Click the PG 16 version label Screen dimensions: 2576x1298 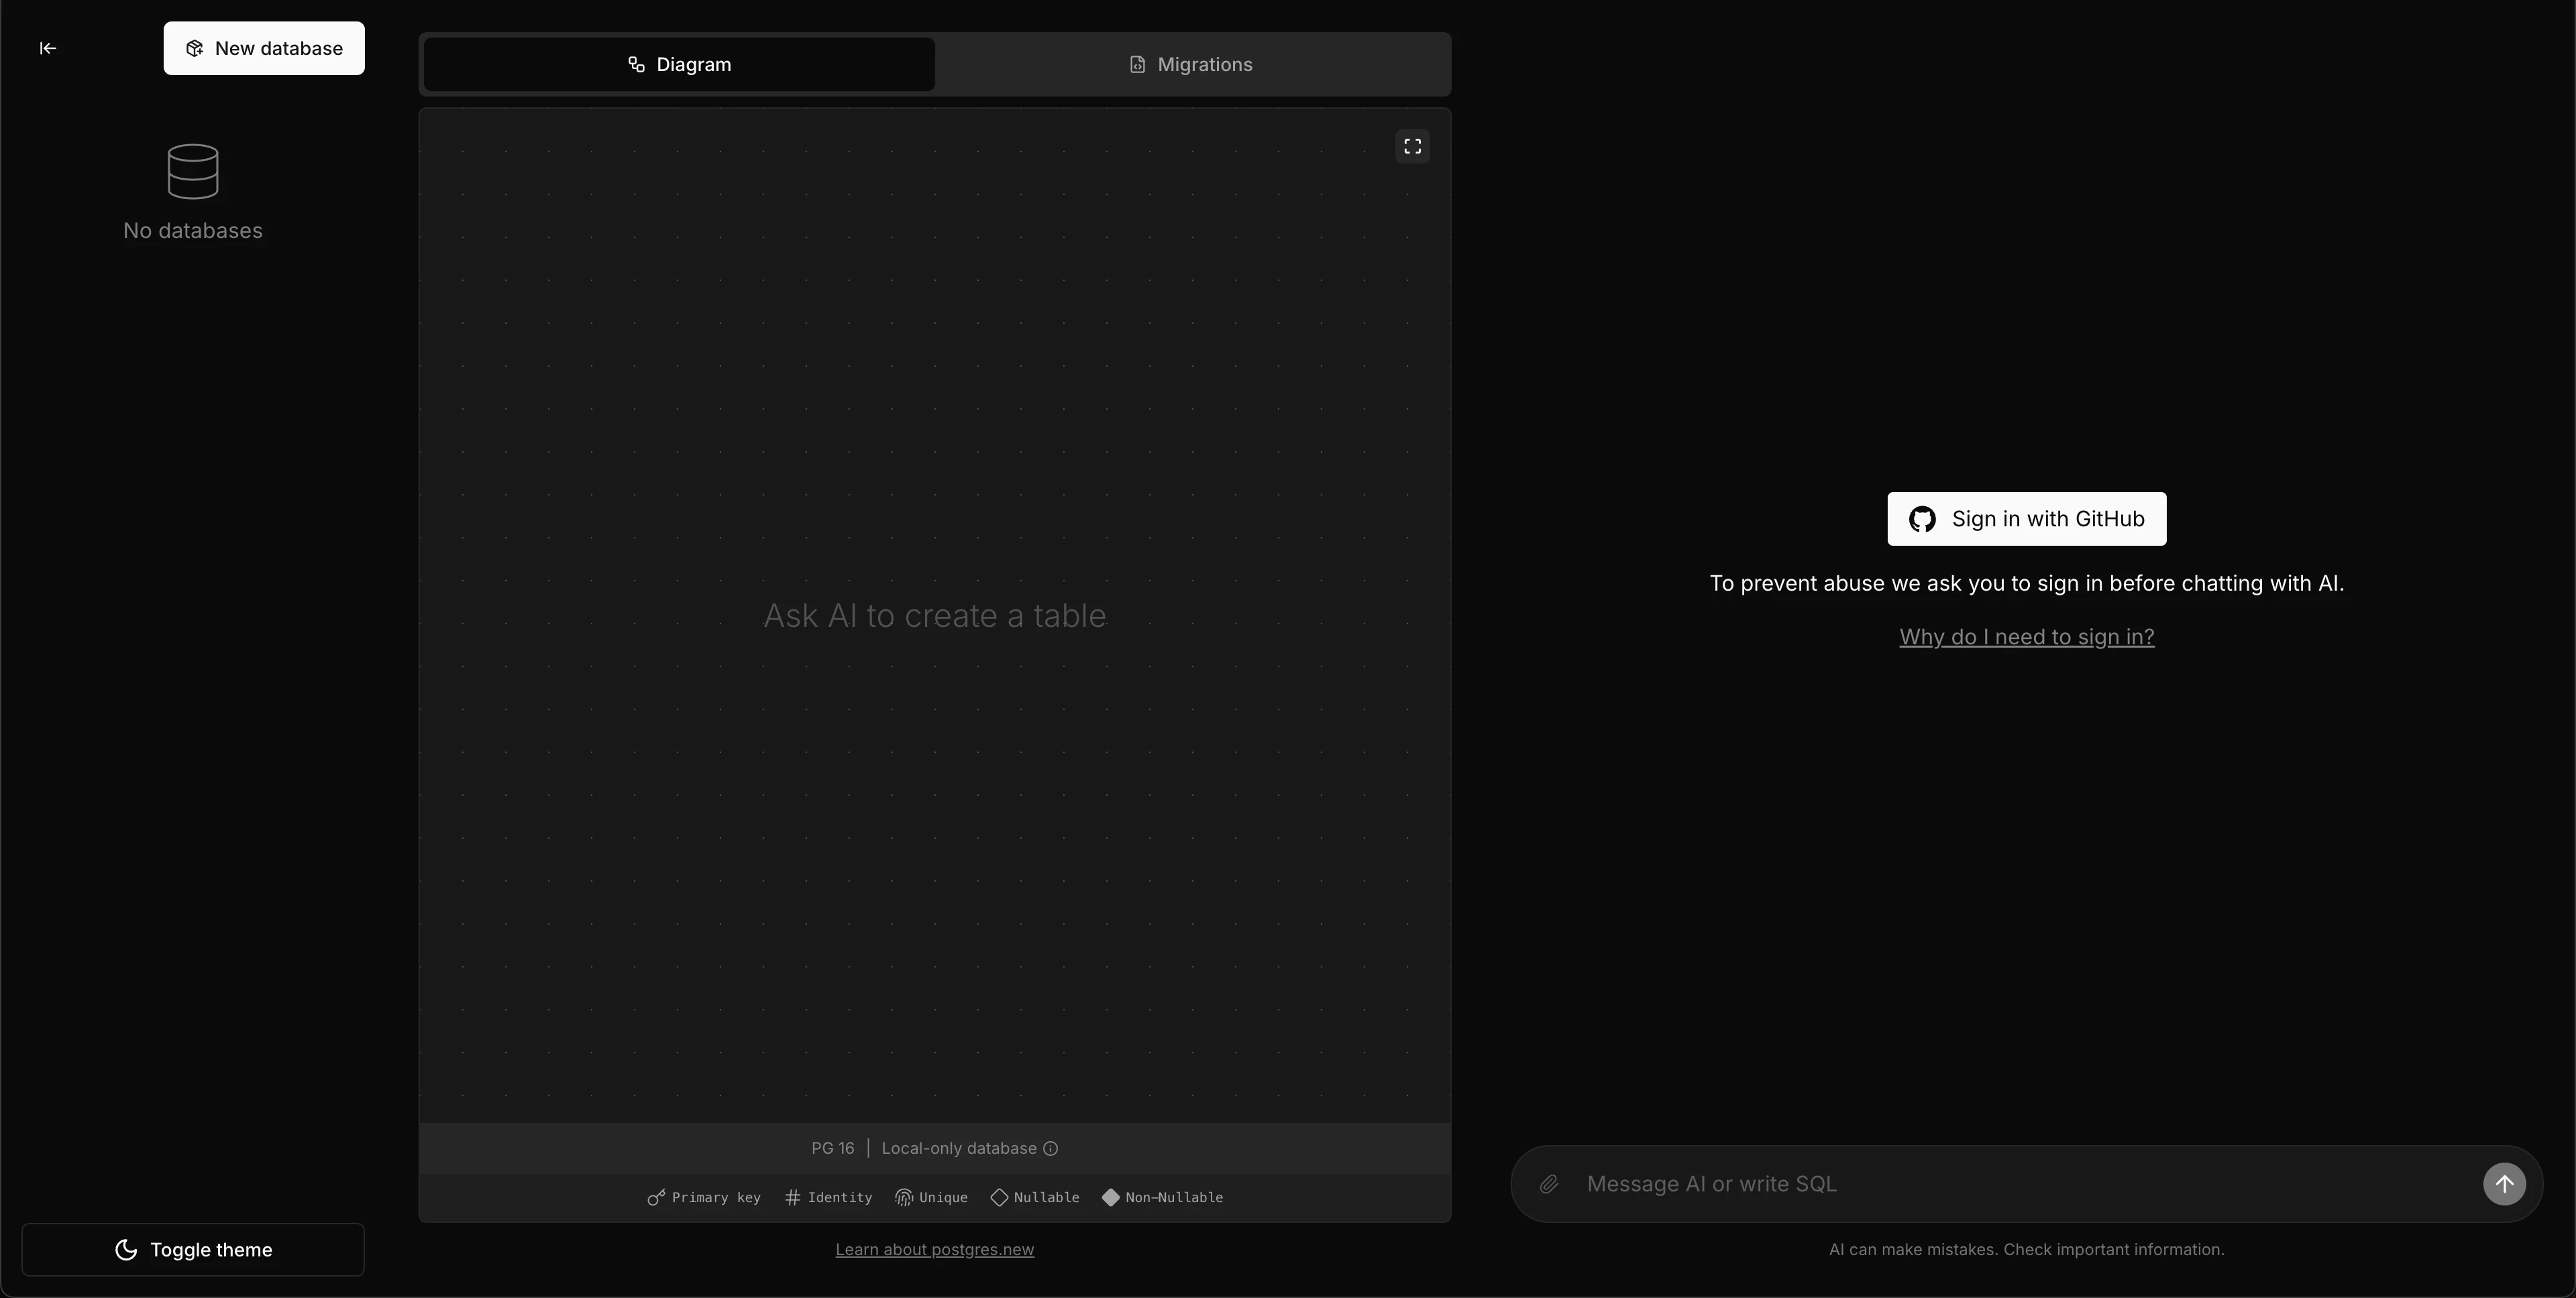coord(832,1149)
